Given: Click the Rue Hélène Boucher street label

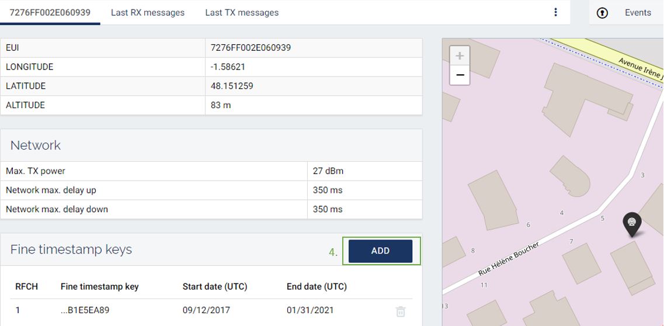Looking at the screenshot, I should [508, 258].
